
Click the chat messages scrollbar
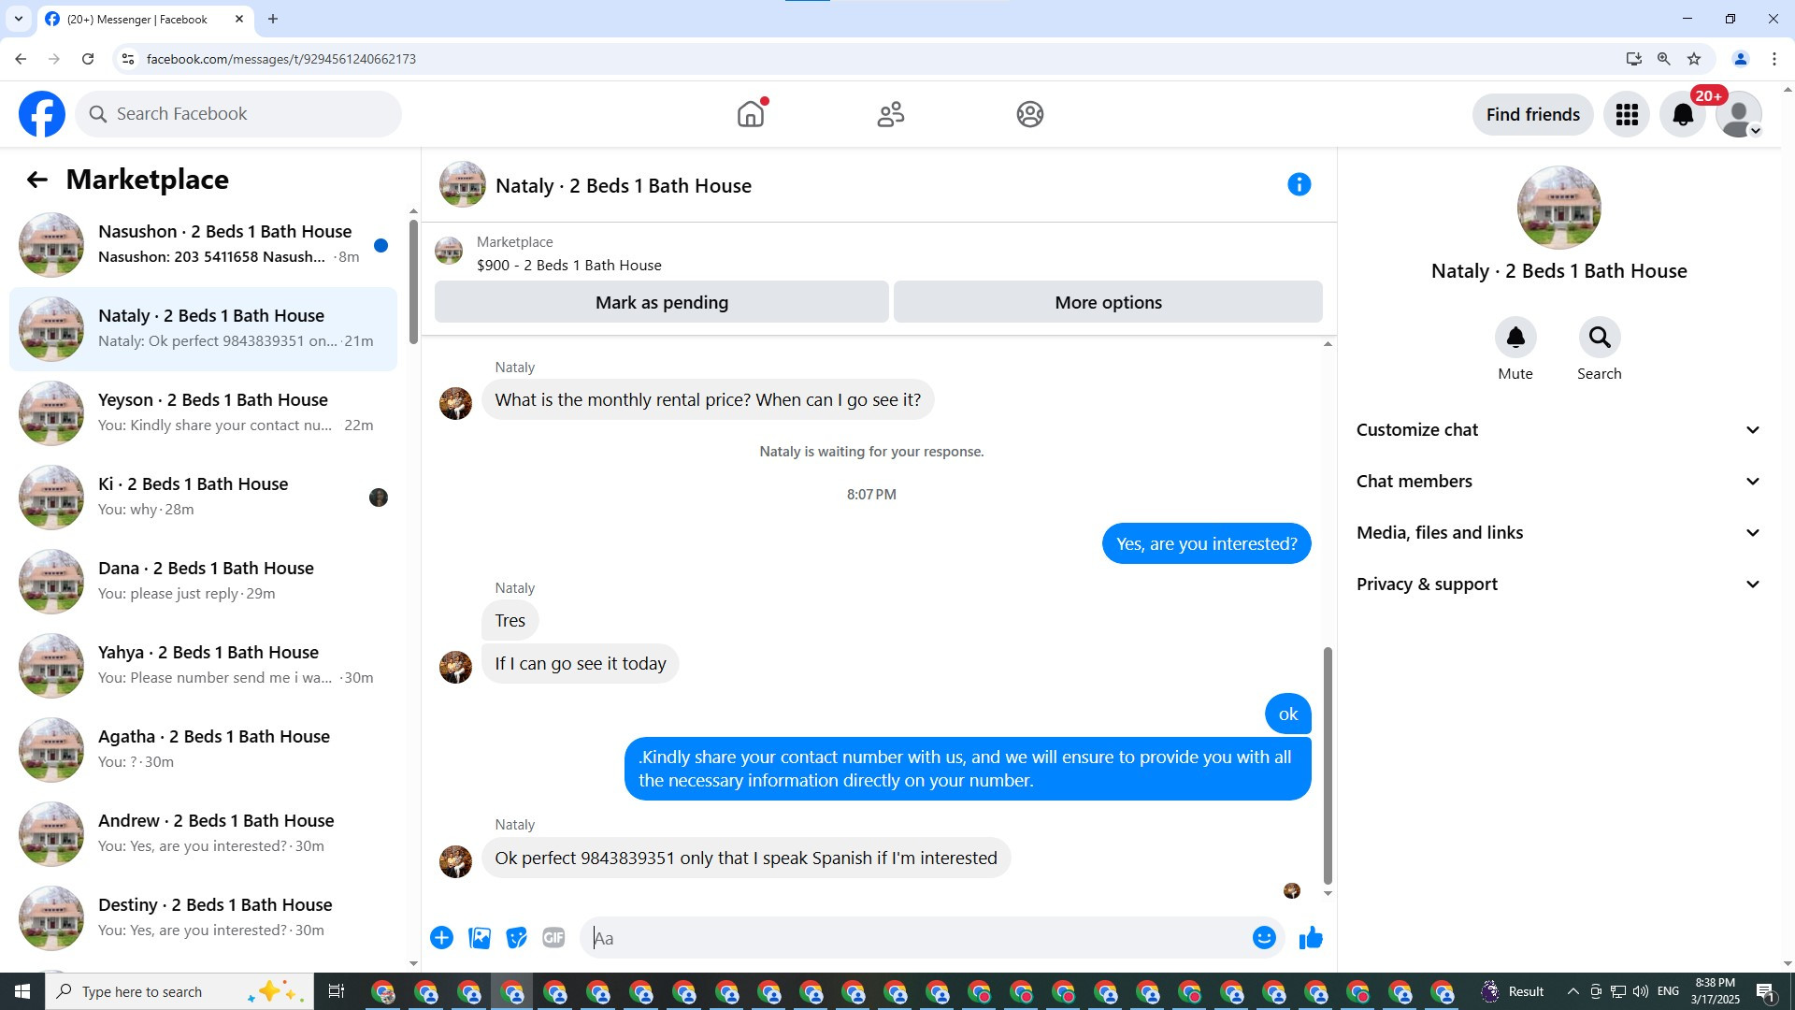pyautogui.click(x=1328, y=766)
